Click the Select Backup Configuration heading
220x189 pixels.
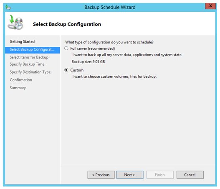(67, 24)
